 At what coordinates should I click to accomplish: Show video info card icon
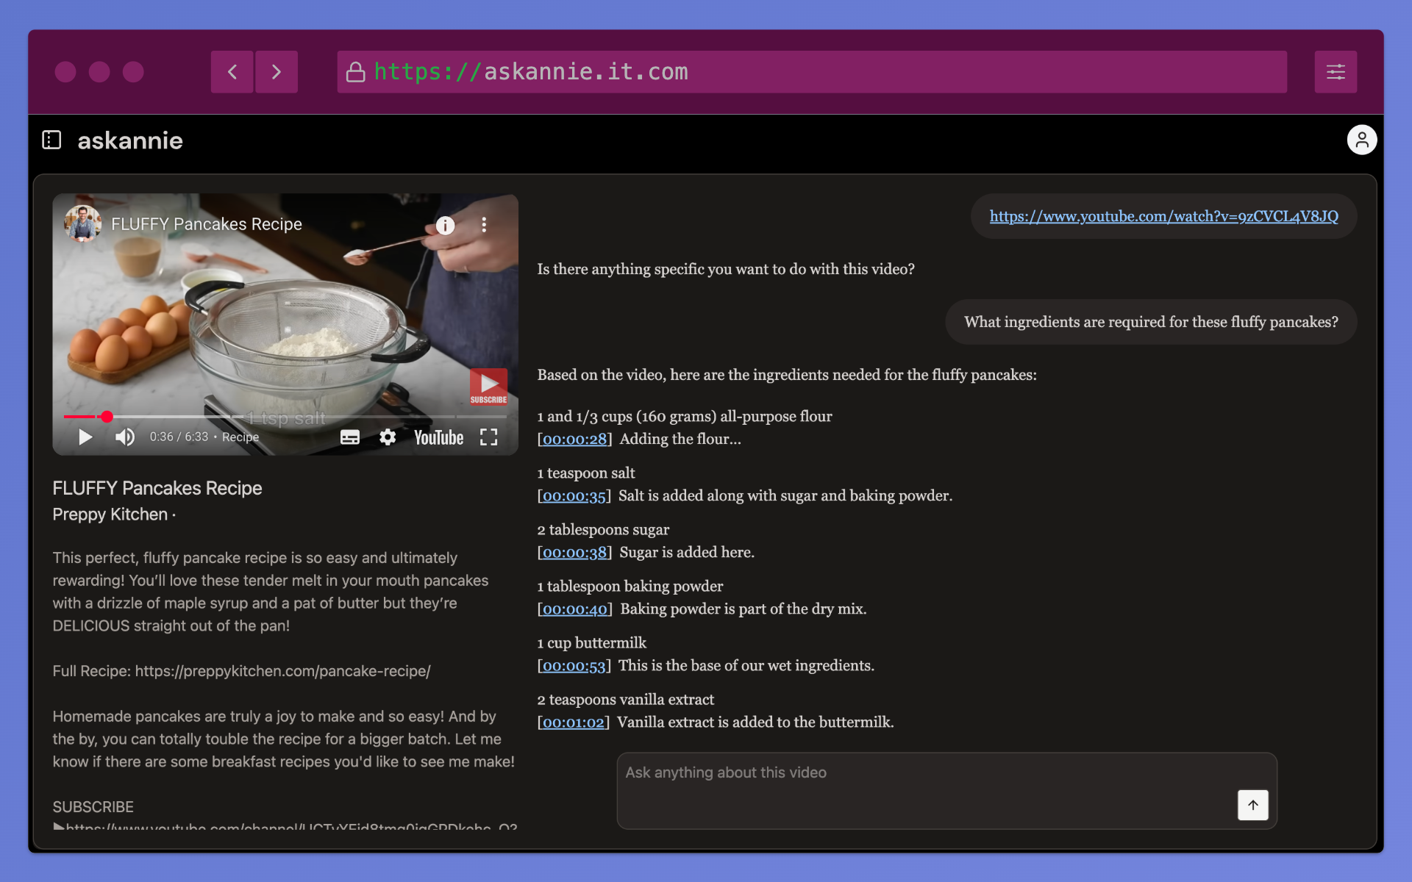[x=445, y=225]
